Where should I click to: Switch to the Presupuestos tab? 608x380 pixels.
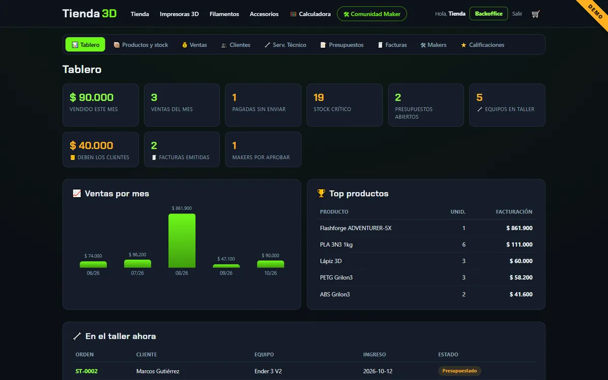pyautogui.click(x=342, y=45)
